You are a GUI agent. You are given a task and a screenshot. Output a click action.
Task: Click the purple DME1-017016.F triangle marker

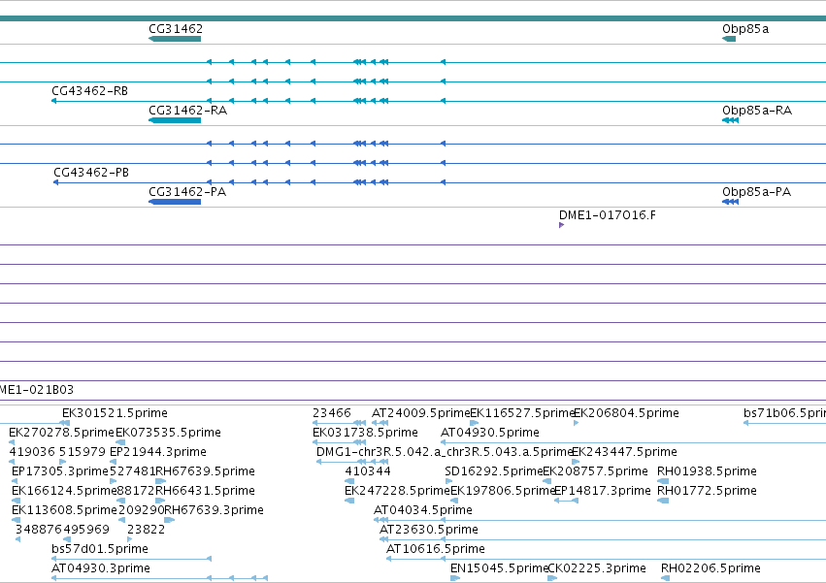coord(562,225)
